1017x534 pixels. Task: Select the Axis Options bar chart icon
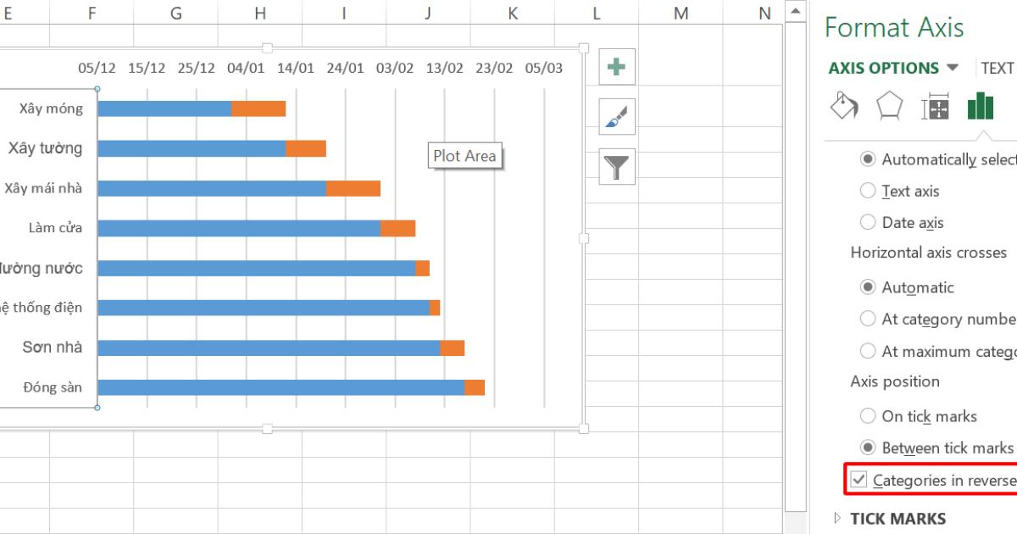pos(980,105)
